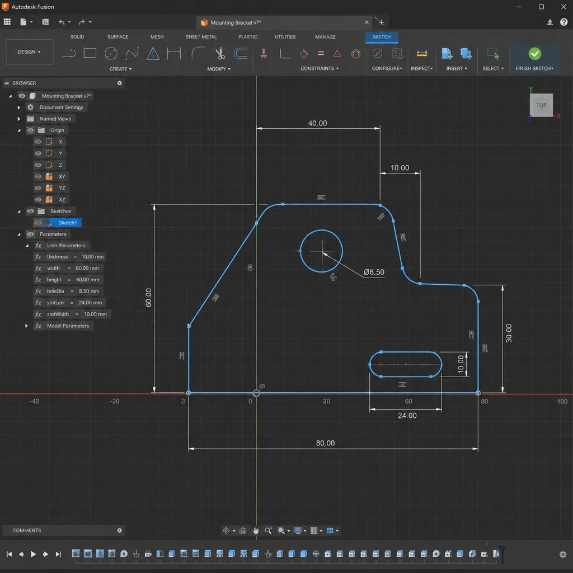Click the window Select tool icon
The width and height of the screenshot is (573, 573).
[493, 53]
